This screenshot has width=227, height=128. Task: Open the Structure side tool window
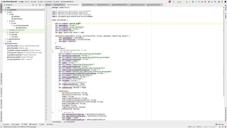coord(1,92)
